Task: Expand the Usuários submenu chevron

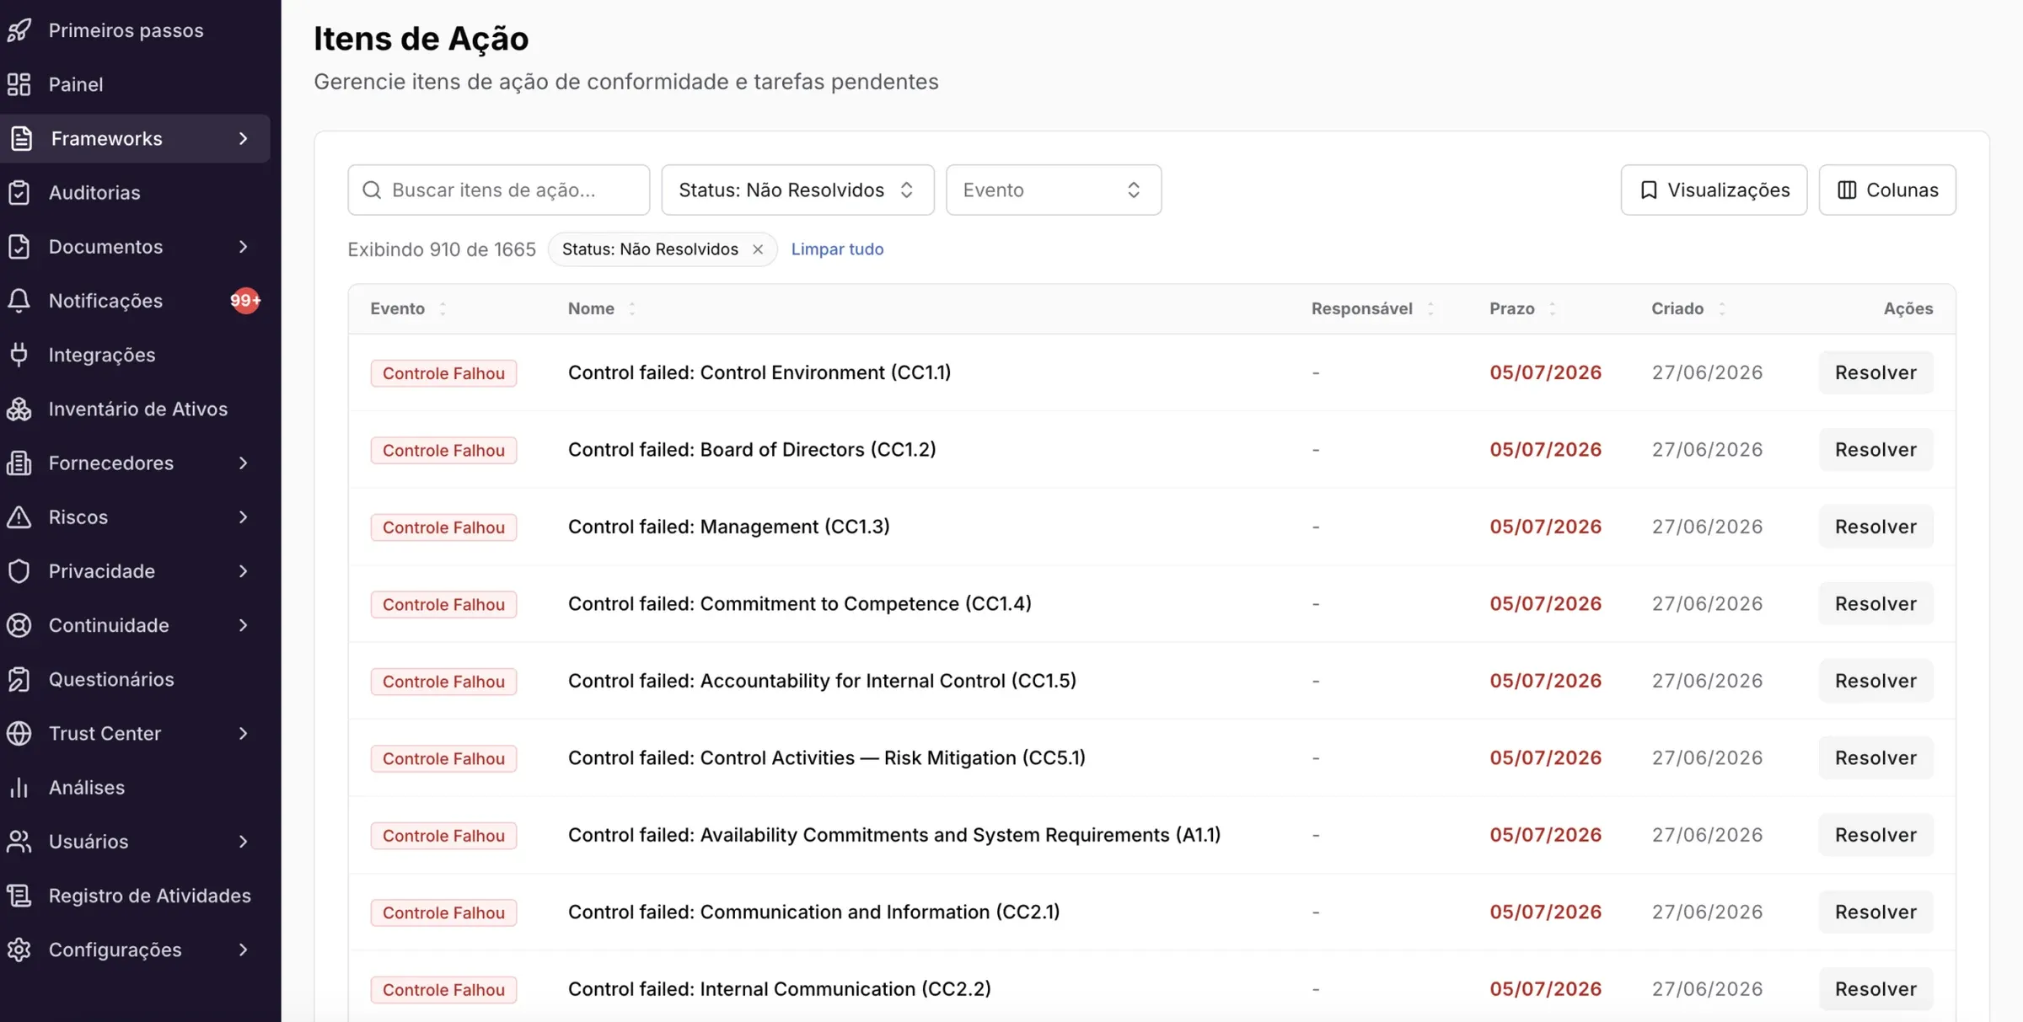Action: pos(243,841)
